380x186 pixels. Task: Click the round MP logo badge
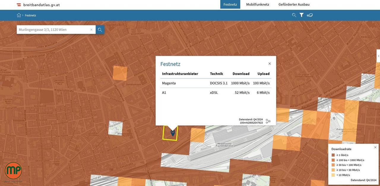point(13,171)
